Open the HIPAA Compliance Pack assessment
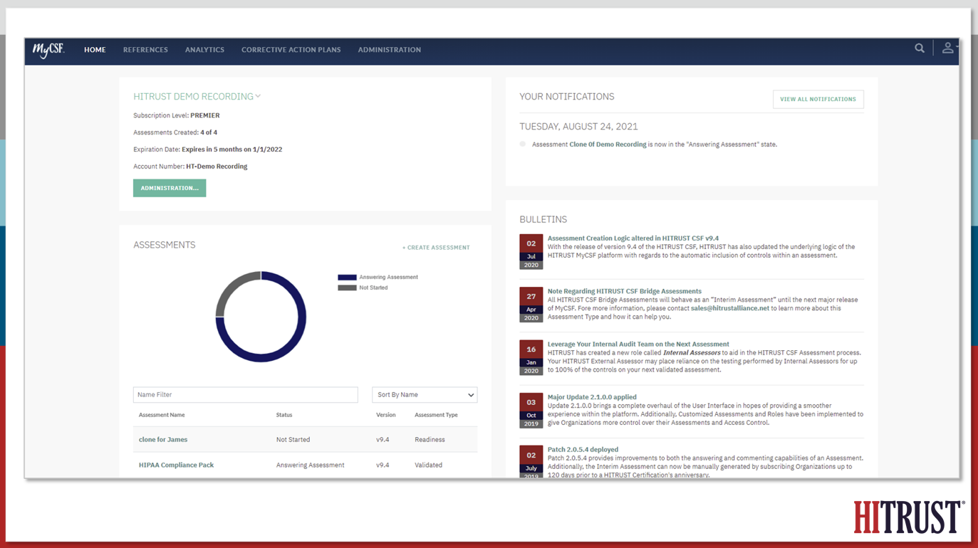This screenshot has width=978, height=548. 177,465
